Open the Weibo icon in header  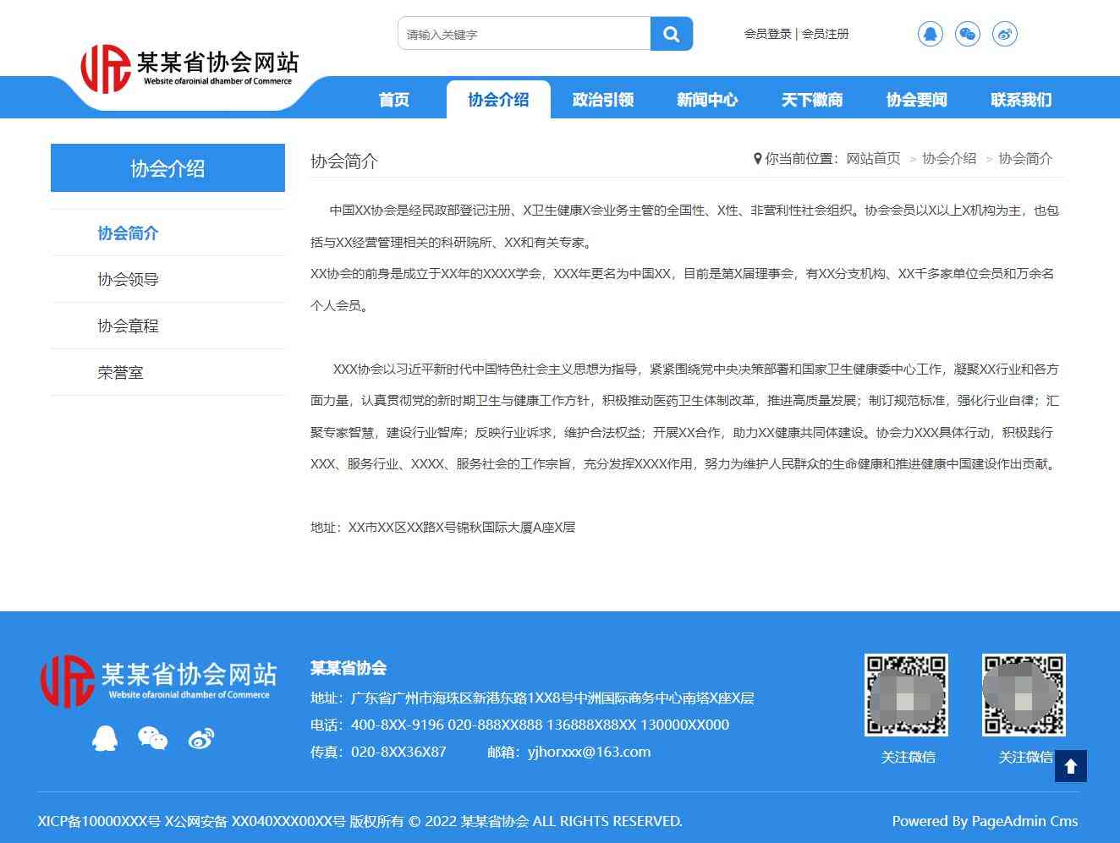(x=1004, y=34)
